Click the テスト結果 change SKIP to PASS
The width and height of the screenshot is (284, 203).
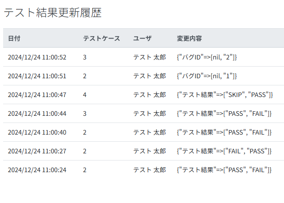coord(225,95)
